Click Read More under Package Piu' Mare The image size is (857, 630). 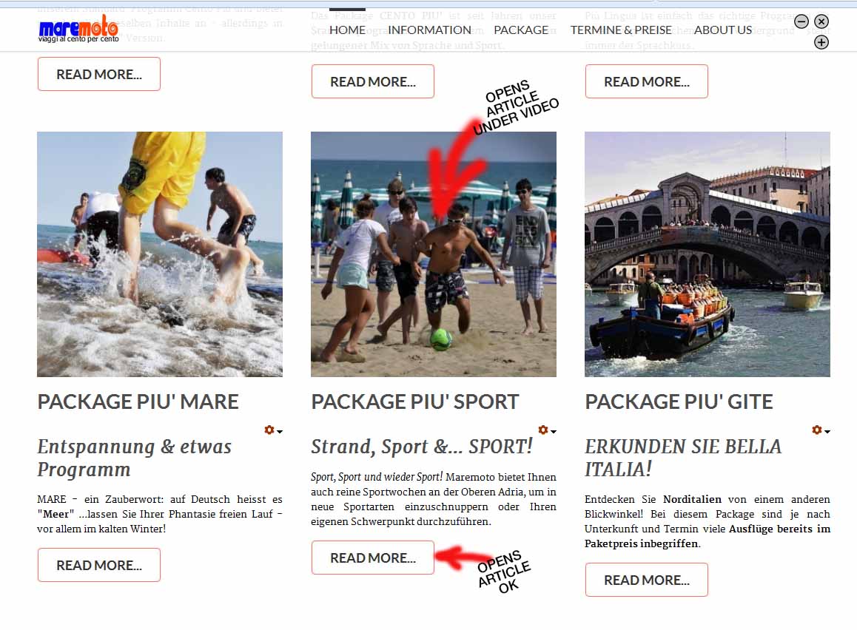coord(99,565)
